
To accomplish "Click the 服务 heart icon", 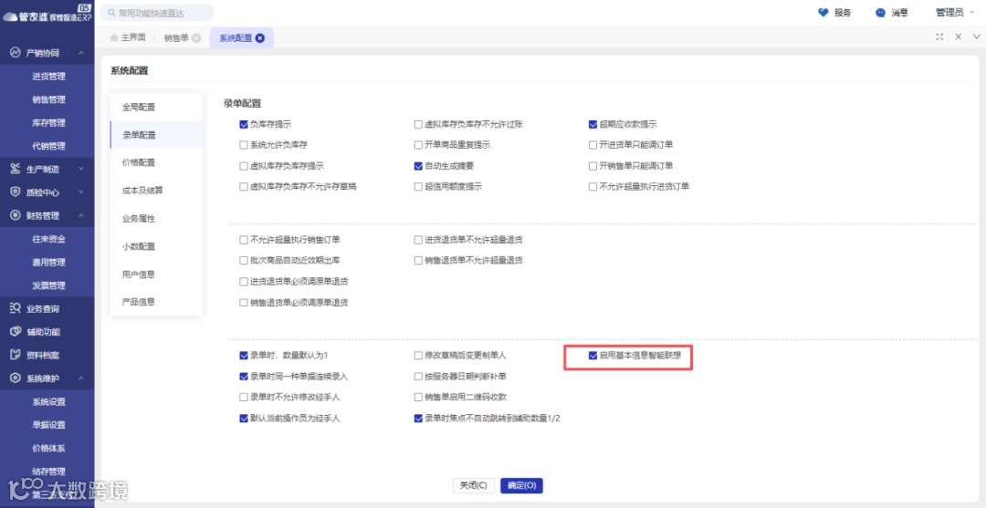I will tap(823, 13).
